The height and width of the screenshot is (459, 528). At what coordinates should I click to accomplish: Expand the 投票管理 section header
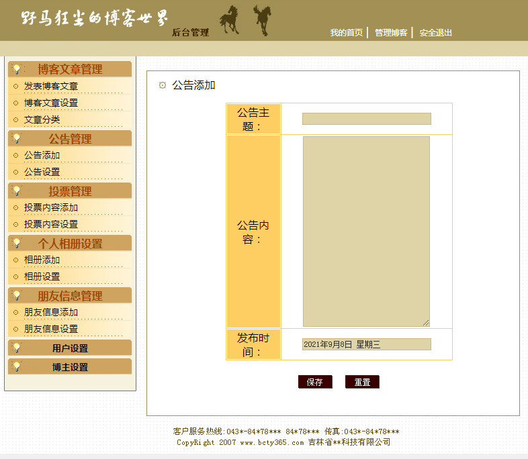(x=70, y=191)
